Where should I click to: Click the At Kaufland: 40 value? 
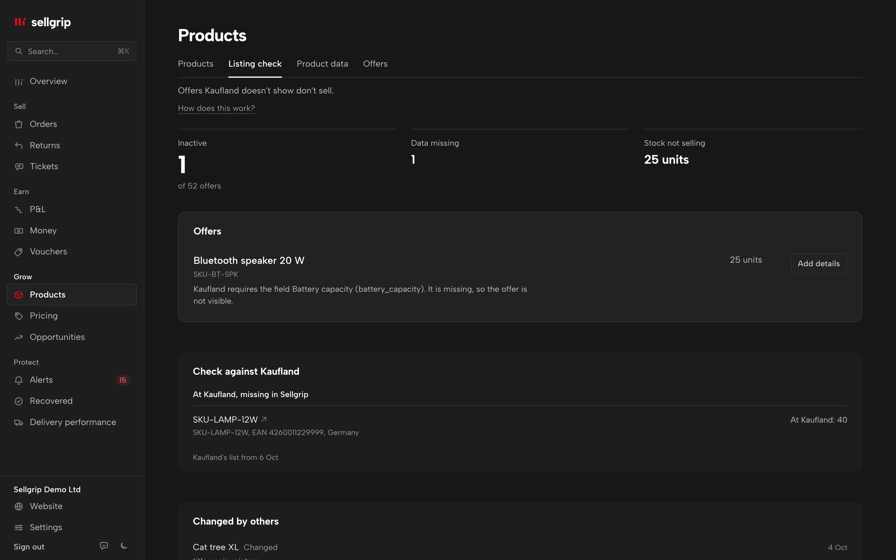tap(819, 420)
